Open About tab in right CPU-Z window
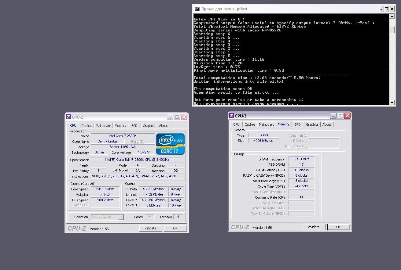Screen dimensions: 401x270 pos(327,124)
